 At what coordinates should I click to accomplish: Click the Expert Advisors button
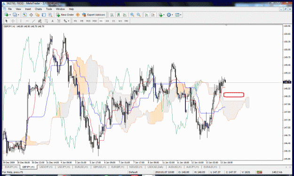coord(94,15)
